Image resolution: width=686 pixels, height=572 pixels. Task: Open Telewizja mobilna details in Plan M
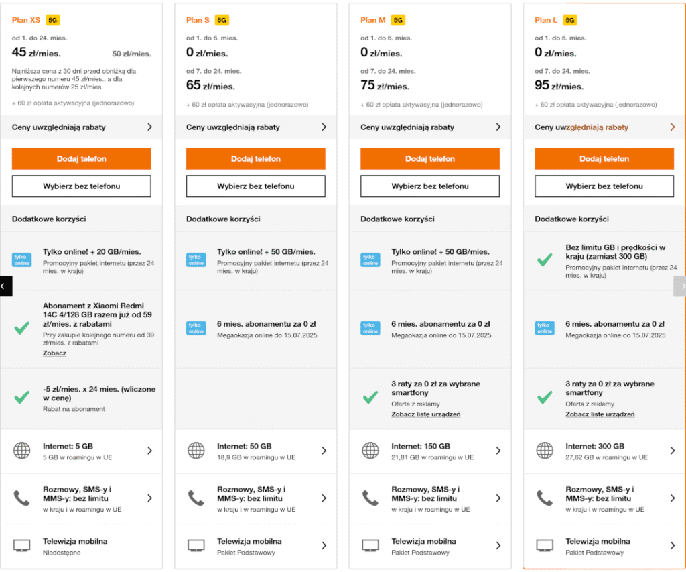(x=430, y=546)
